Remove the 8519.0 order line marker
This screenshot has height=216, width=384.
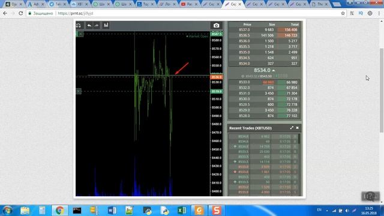[x=79, y=91]
